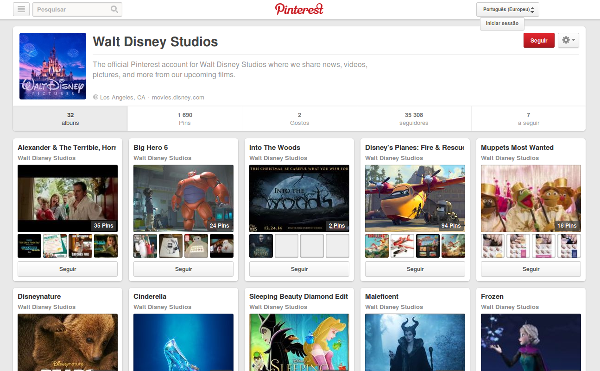Screen dimensions: 600x371
Task: Click first small thumbnail under Muppets board
Action: 493,246
